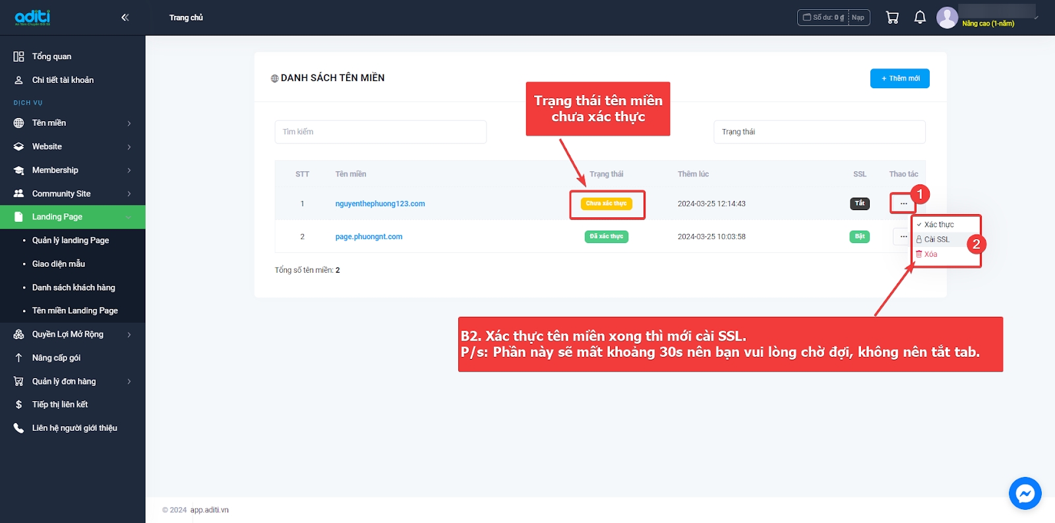Open the nguyenthephuong123.com domain link
Viewport: 1055px width, 523px height.
coord(380,204)
